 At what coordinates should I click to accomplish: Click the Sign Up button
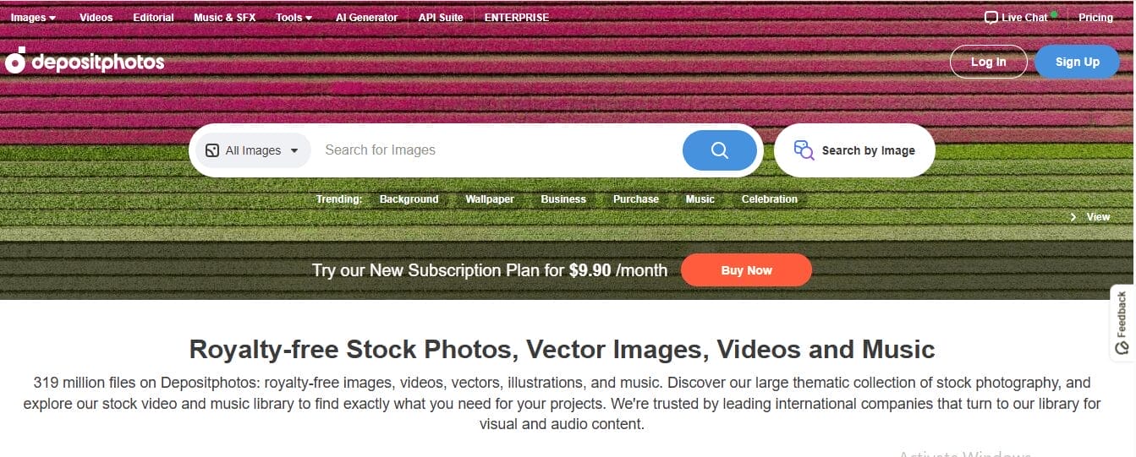pos(1077,62)
